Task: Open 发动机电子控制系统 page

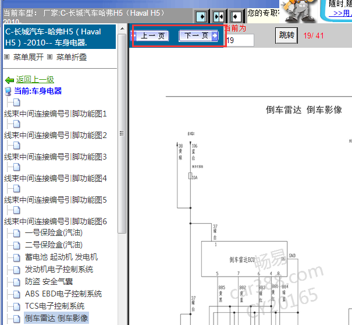Action: tap(59, 269)
